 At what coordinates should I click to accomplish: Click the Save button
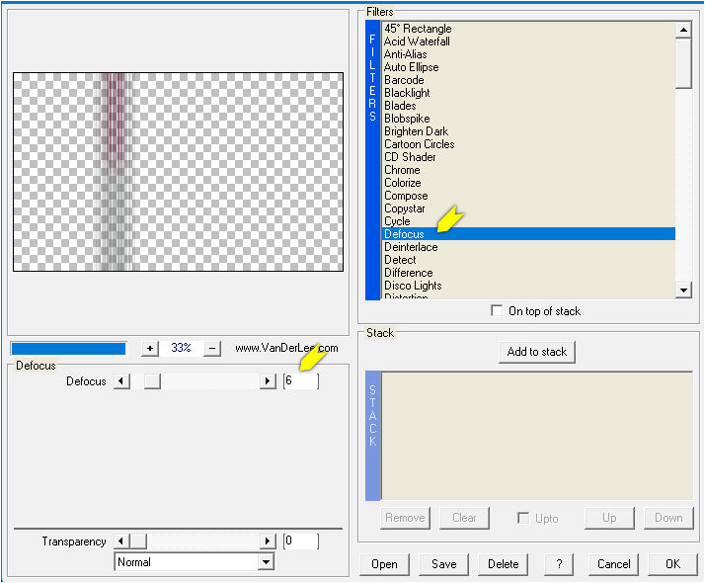click(443, 564)
